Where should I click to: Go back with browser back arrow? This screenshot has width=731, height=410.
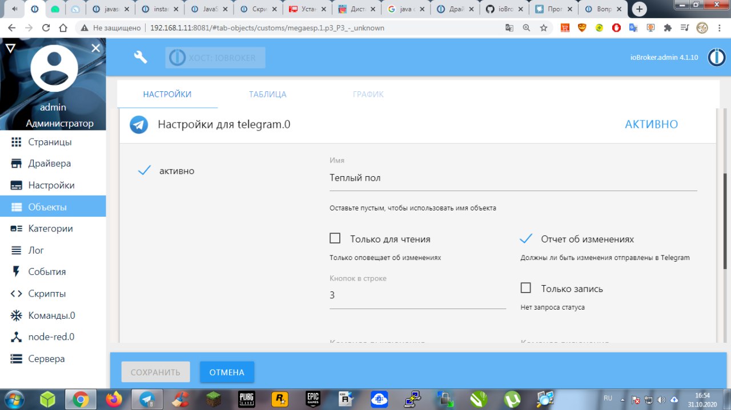click(x=13, y=27)
